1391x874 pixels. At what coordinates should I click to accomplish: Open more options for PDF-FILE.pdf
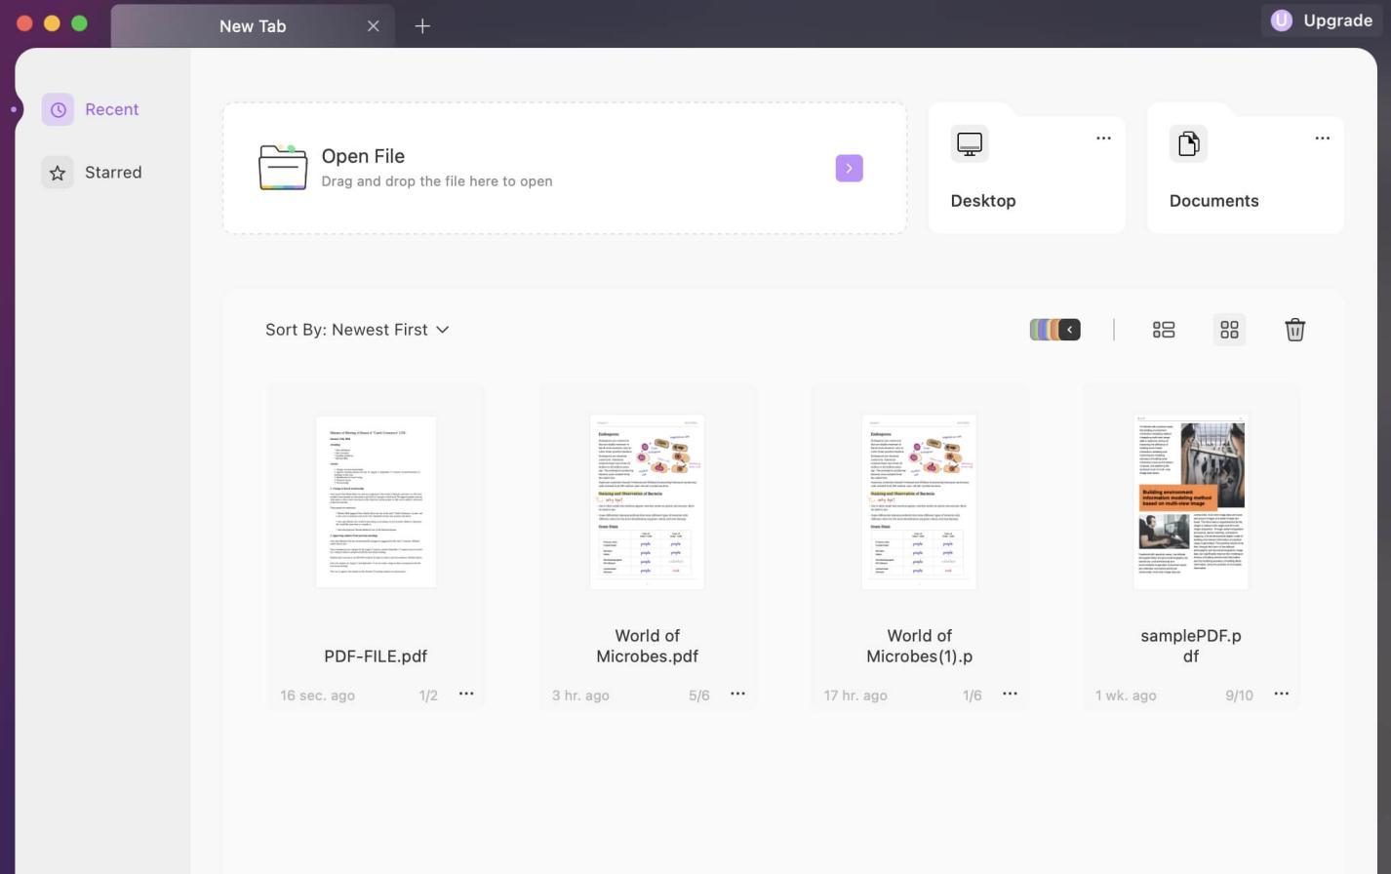tap(466, 694)
